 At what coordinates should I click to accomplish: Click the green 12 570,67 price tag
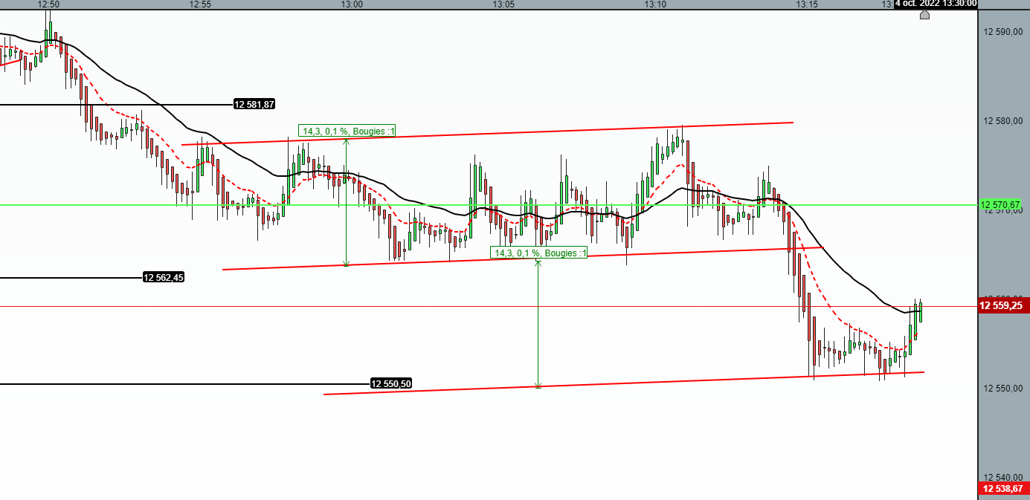click(1000, 205)
